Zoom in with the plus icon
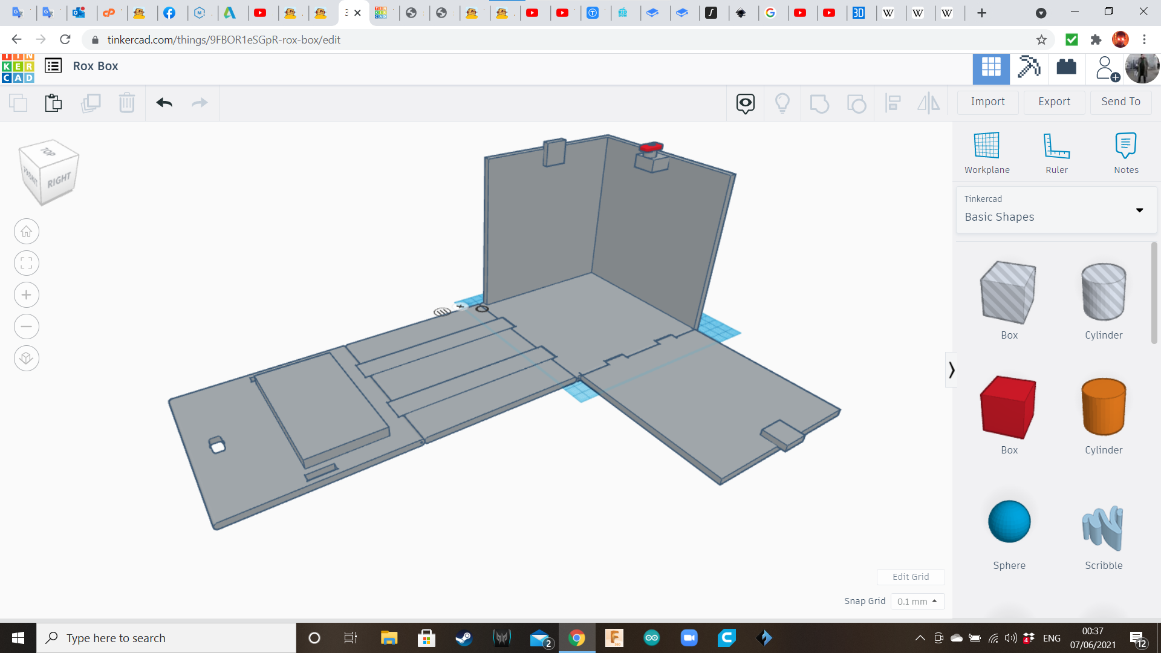This screenshot has width=1161, height=653. click(x=27, y=295)
